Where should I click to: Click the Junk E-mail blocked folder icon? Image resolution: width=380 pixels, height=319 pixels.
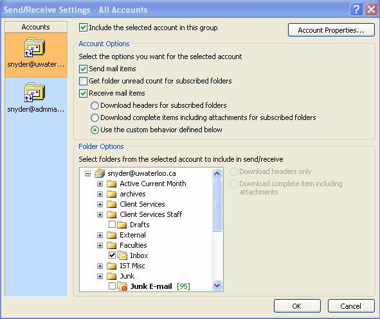pos(122,286)
